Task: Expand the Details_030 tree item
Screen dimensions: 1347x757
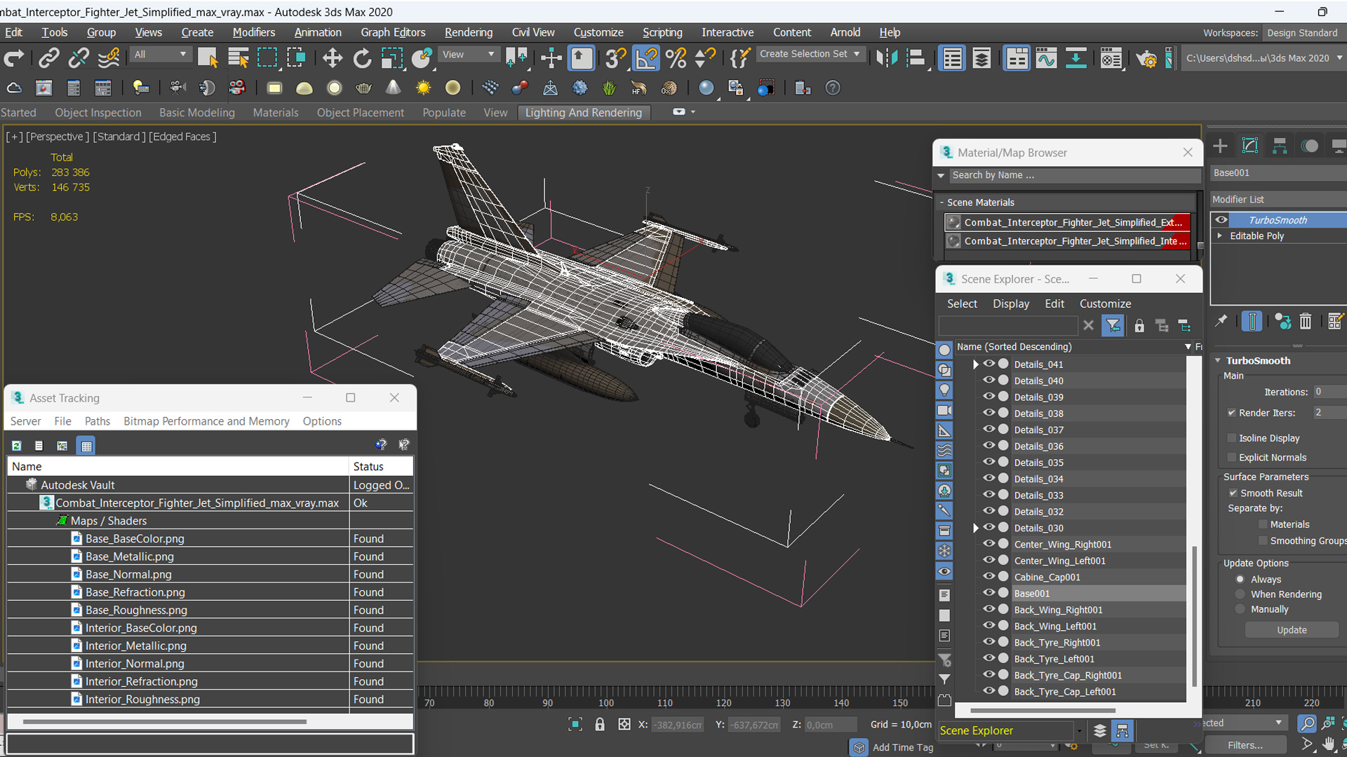Action: click(975, 528)
